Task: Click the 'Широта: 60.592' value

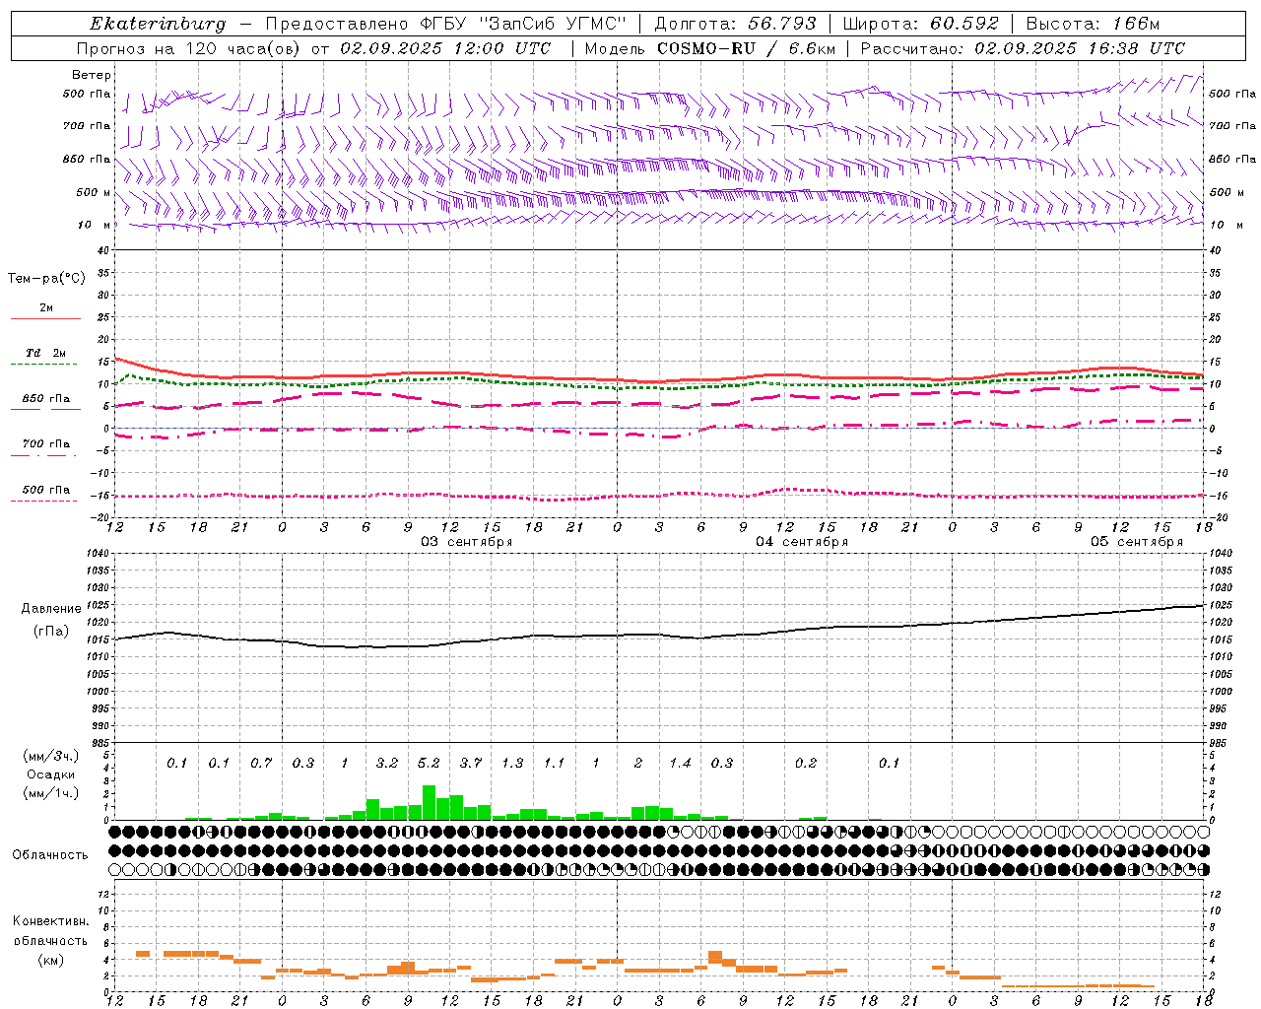Action: coord(921,24)
